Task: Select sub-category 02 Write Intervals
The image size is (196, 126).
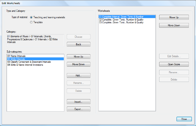Action: (35, 59)
